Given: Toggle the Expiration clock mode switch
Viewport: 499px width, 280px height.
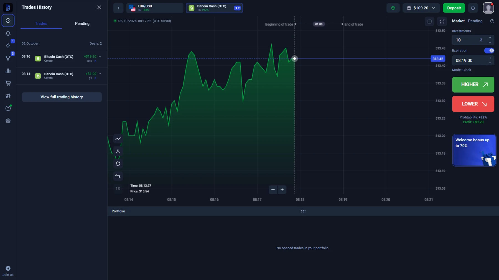Looking at the screenshot, I should (x=489, y=51).
